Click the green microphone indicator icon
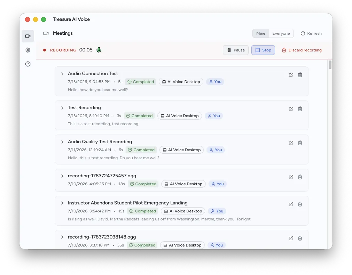 (99, 50)
